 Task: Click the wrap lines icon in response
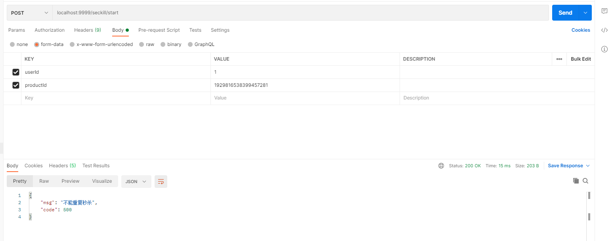coord(161,182)
